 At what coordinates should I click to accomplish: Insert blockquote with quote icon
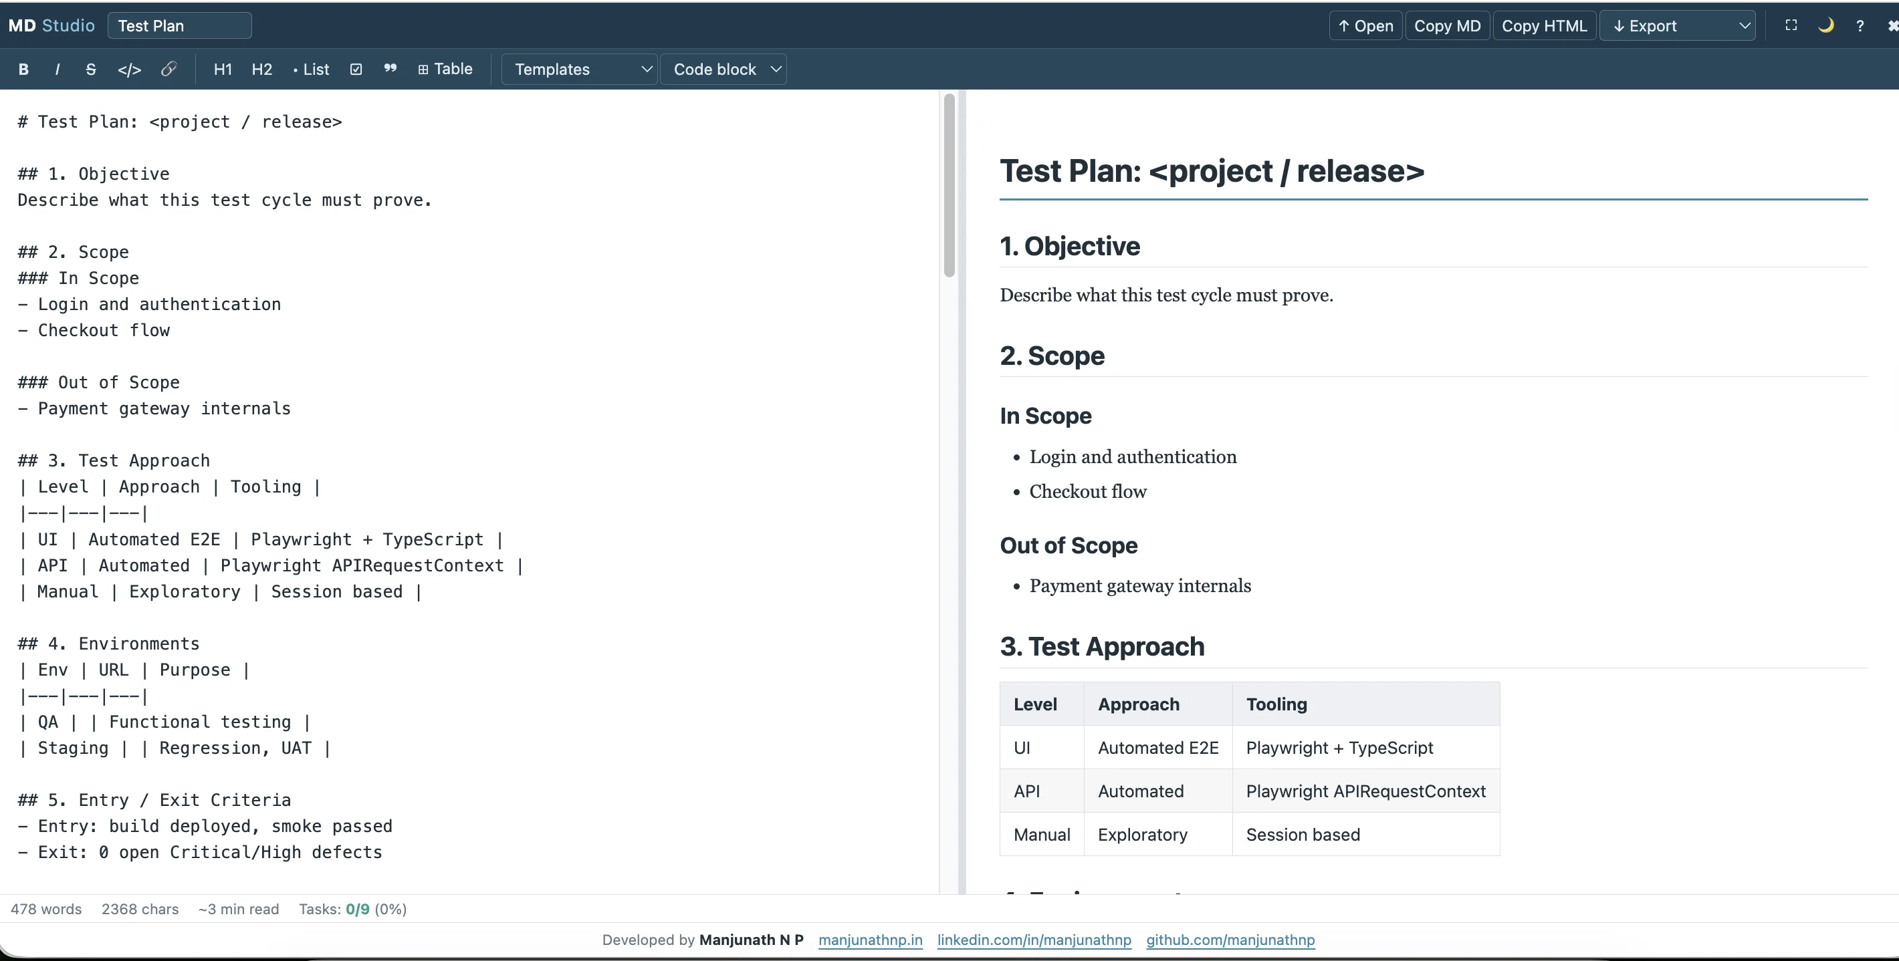(x=390, y=70)
